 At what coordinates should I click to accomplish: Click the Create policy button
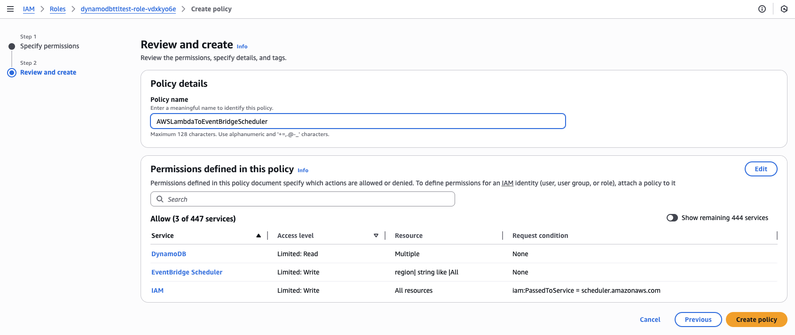pos(756,320)
